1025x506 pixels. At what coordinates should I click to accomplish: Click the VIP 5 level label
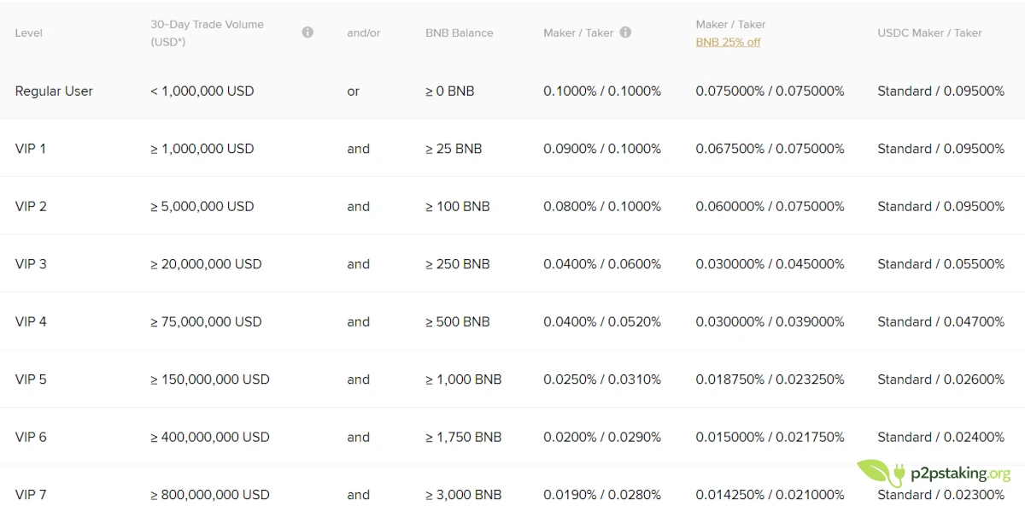31,379
